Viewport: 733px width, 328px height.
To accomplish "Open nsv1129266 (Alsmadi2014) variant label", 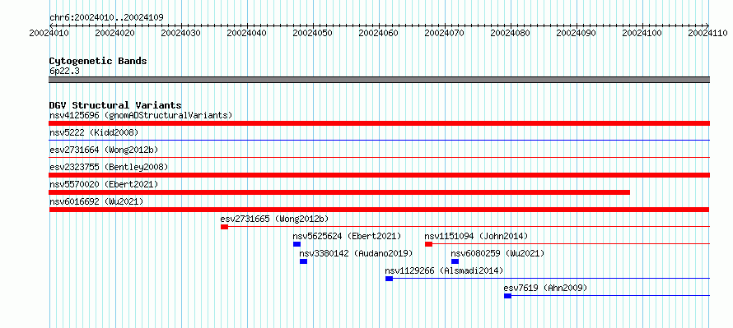I will click(x=444, y=270).
